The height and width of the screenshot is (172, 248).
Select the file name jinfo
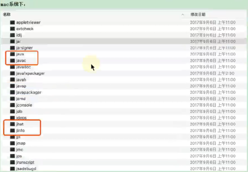click(20, 130)
